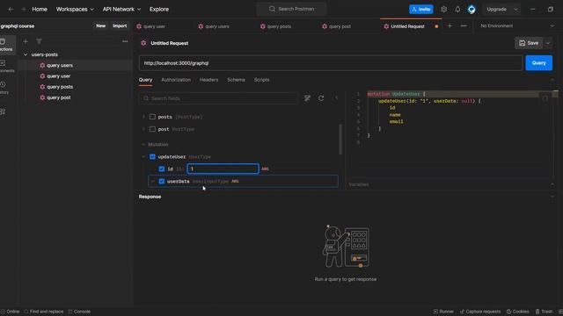The image size is (563, 316).
Task: Collapse the query explorer panel arrow
Action: click(336, 97)
